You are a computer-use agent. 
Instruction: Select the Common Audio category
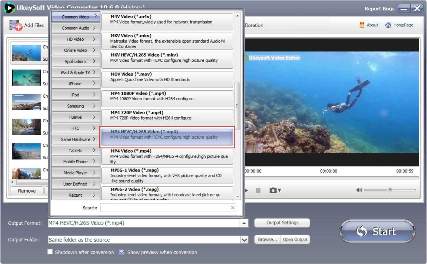(x=75, y=28)
